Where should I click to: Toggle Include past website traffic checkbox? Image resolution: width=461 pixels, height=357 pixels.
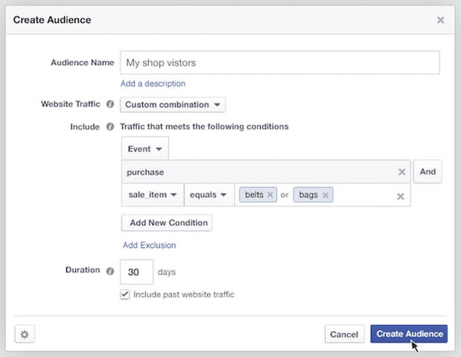click(125, 294)
